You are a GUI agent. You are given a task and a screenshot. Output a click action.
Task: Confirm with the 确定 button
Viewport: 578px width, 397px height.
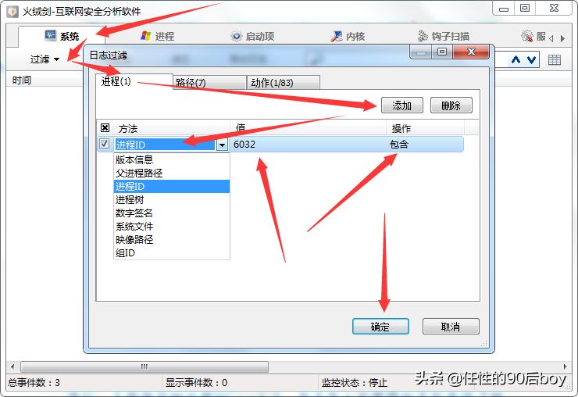pyautogui.click(x=380, y=327)
